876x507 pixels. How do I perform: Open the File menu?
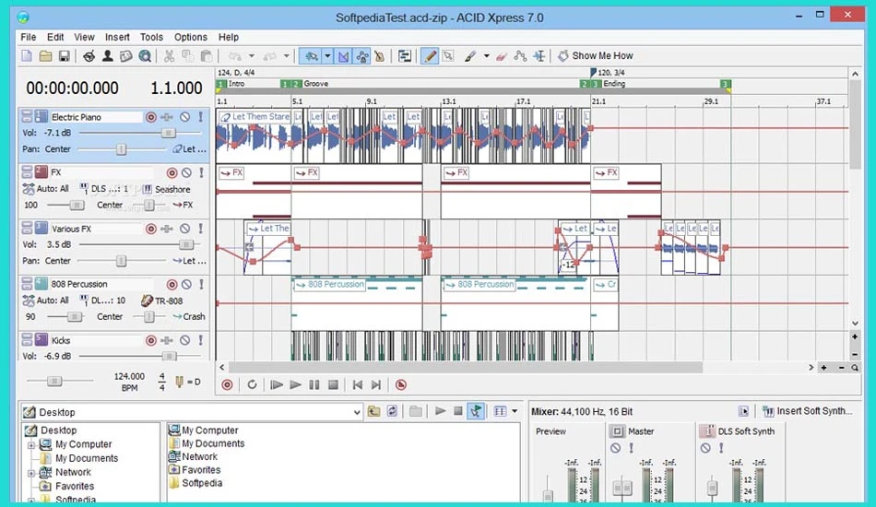(28, 37)
